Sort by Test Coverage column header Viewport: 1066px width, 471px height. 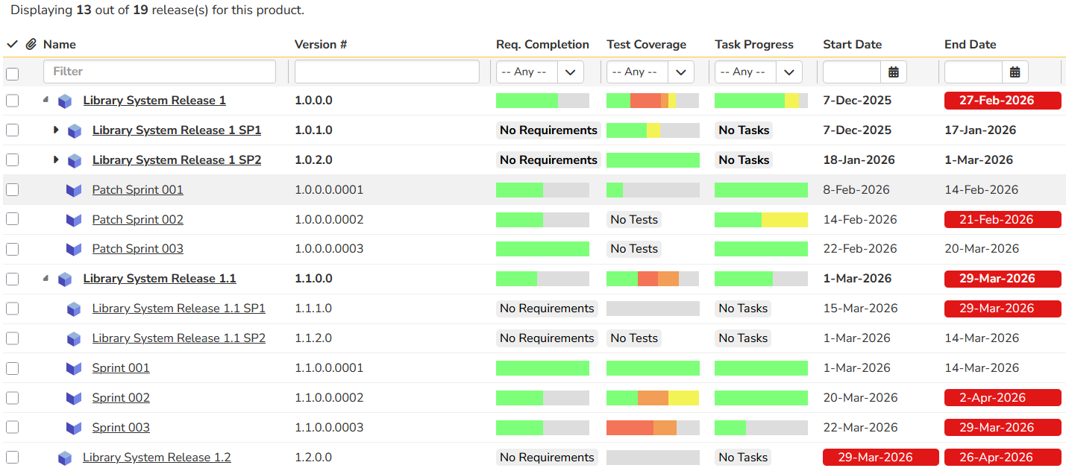[x=647, y=45]
